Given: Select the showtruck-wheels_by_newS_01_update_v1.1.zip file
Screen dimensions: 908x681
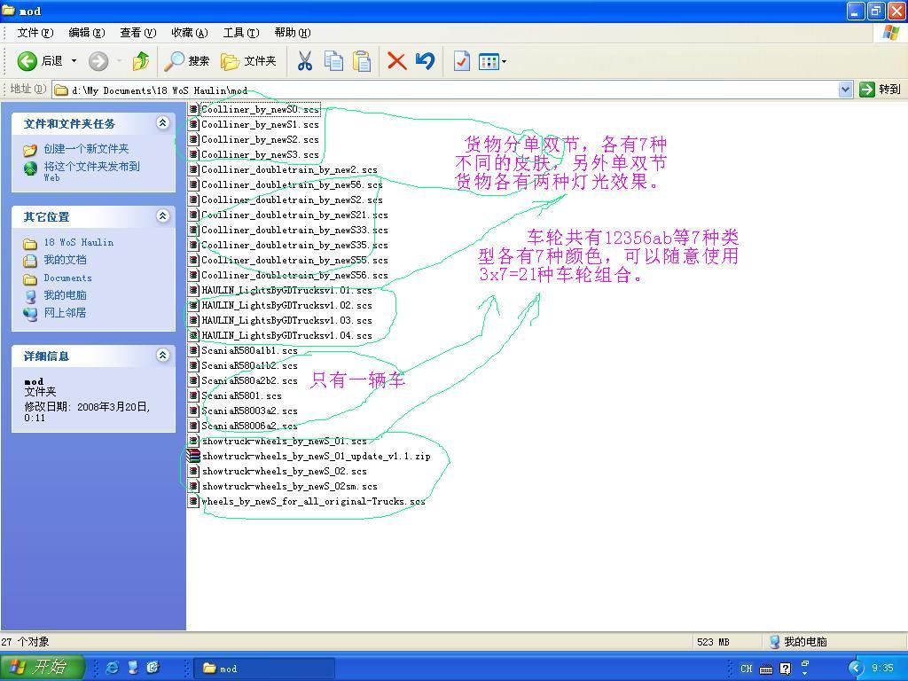Looking at the screenshot, I should click(x=315, y=457).
